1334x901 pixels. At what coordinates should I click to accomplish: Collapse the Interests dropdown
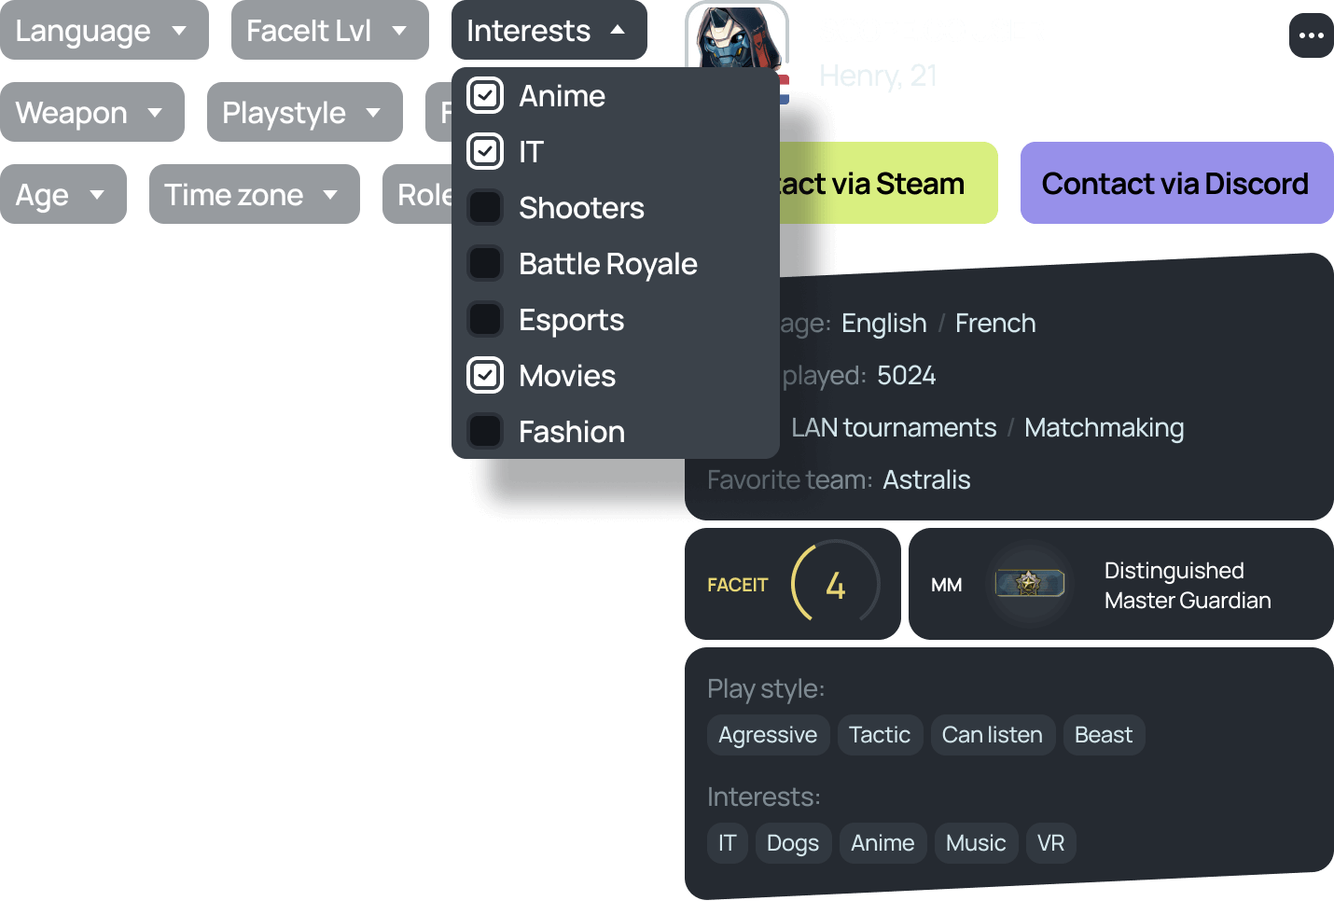(x=549, y=30)
